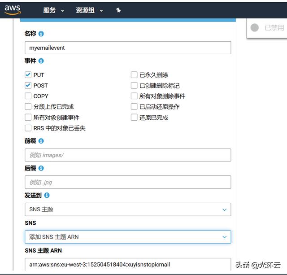The width and height of the screenshot is (287, 275).
Task: Uncheck the POST event checkbox
Action: [28, 85]
